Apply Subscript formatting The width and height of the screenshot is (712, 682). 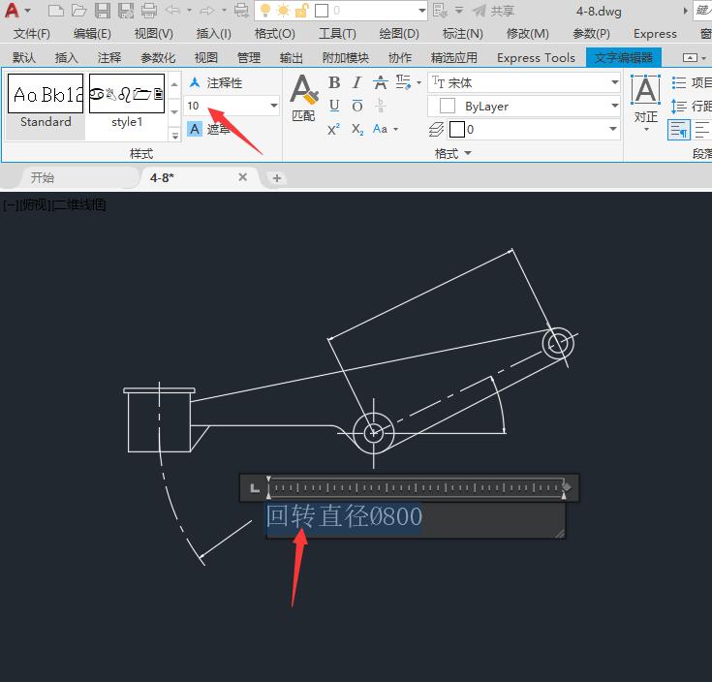(x=357, y=130)
